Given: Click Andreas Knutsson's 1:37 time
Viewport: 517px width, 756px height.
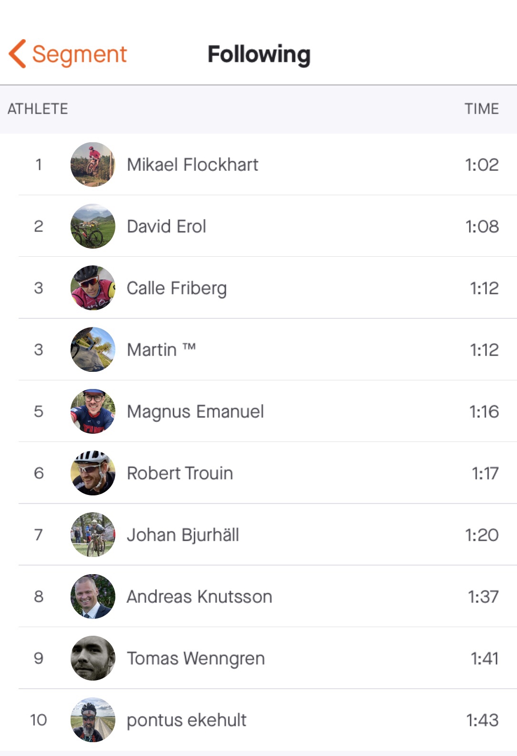Looking at the screenshot, I should pyautogui.click(x=483, y=597).
